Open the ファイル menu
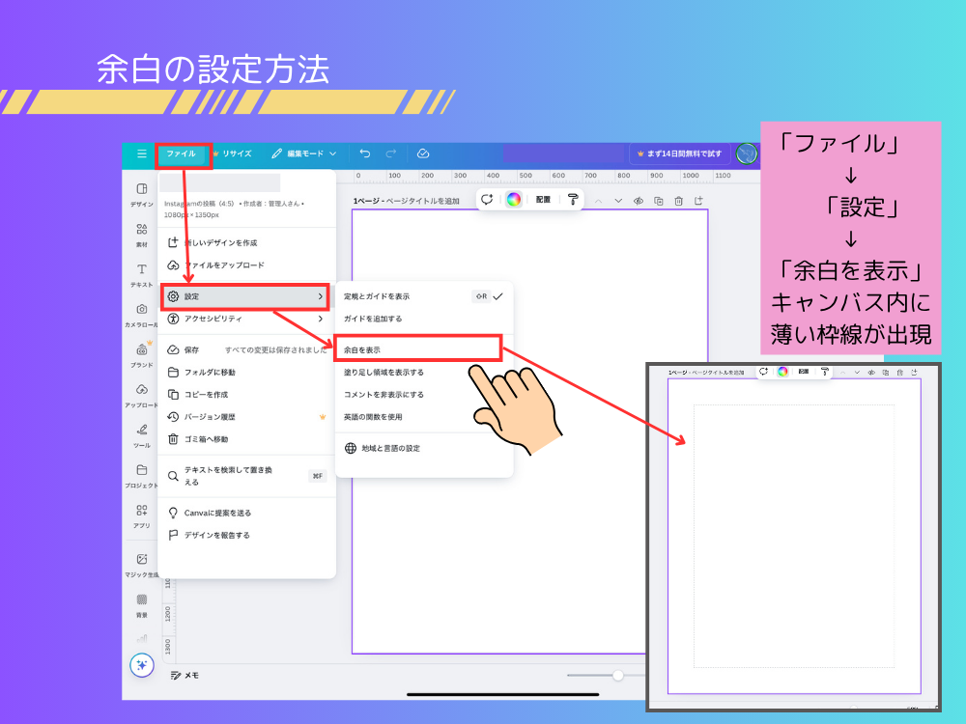Viewport: 966px width, 724px height. [x=182, y=153]
